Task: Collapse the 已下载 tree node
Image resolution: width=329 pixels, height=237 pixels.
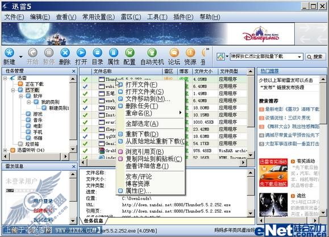Action: point(13,90)
